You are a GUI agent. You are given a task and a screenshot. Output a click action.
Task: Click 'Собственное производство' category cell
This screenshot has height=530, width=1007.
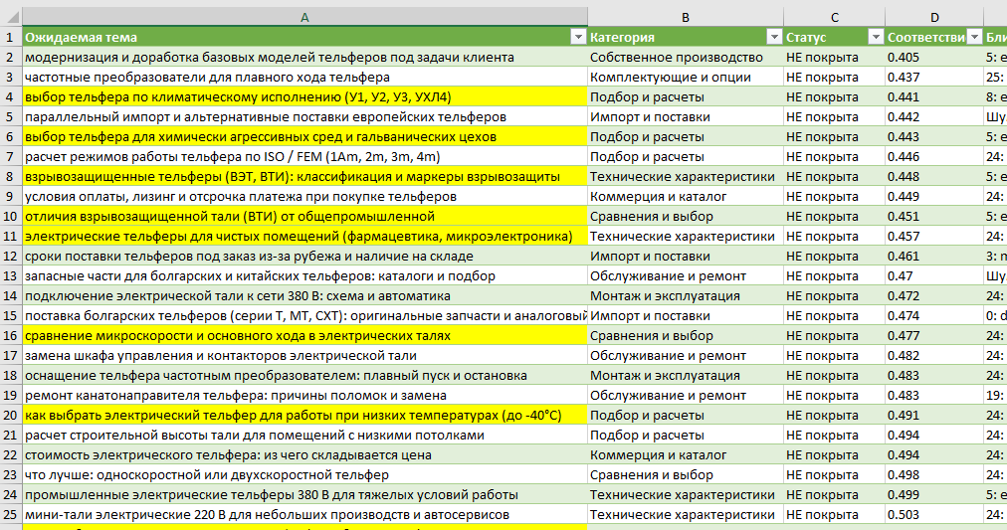(x=686, y=57)
